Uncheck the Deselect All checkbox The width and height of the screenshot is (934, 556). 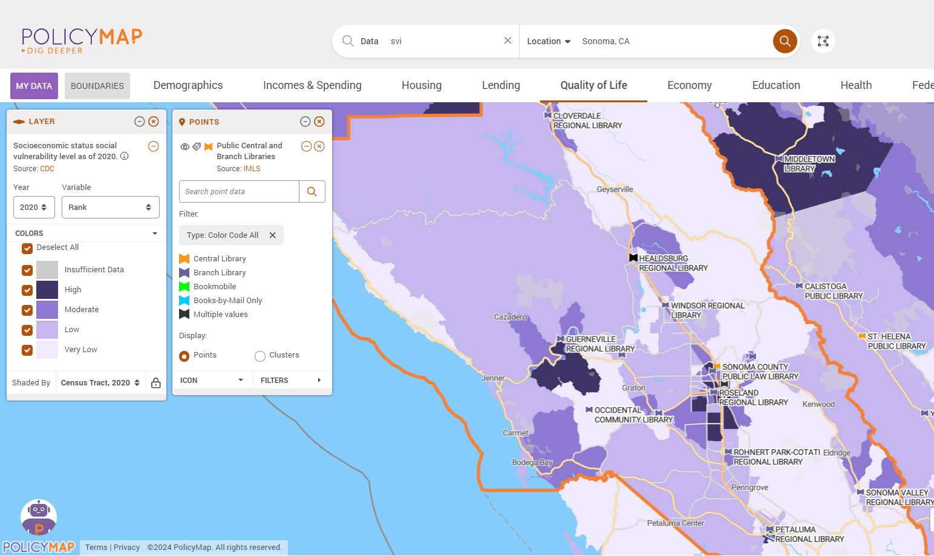coord(27,248)
